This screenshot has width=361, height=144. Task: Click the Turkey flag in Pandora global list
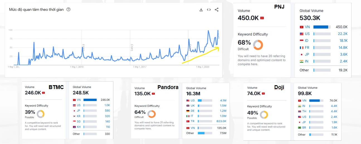[x=188, y=121]
